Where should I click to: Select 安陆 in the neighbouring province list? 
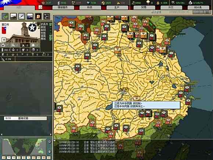pos(43,33)
